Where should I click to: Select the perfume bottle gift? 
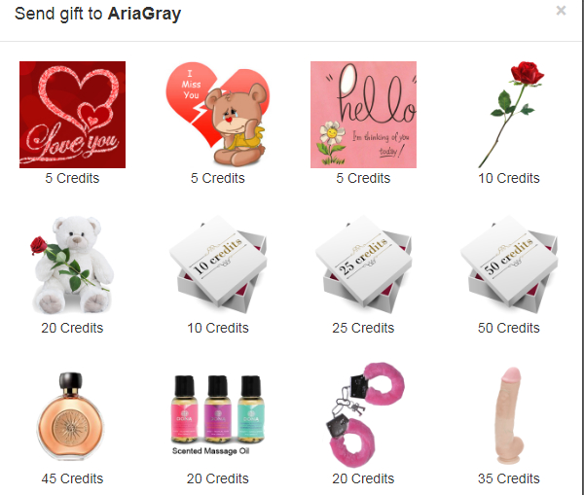(71, 416)
